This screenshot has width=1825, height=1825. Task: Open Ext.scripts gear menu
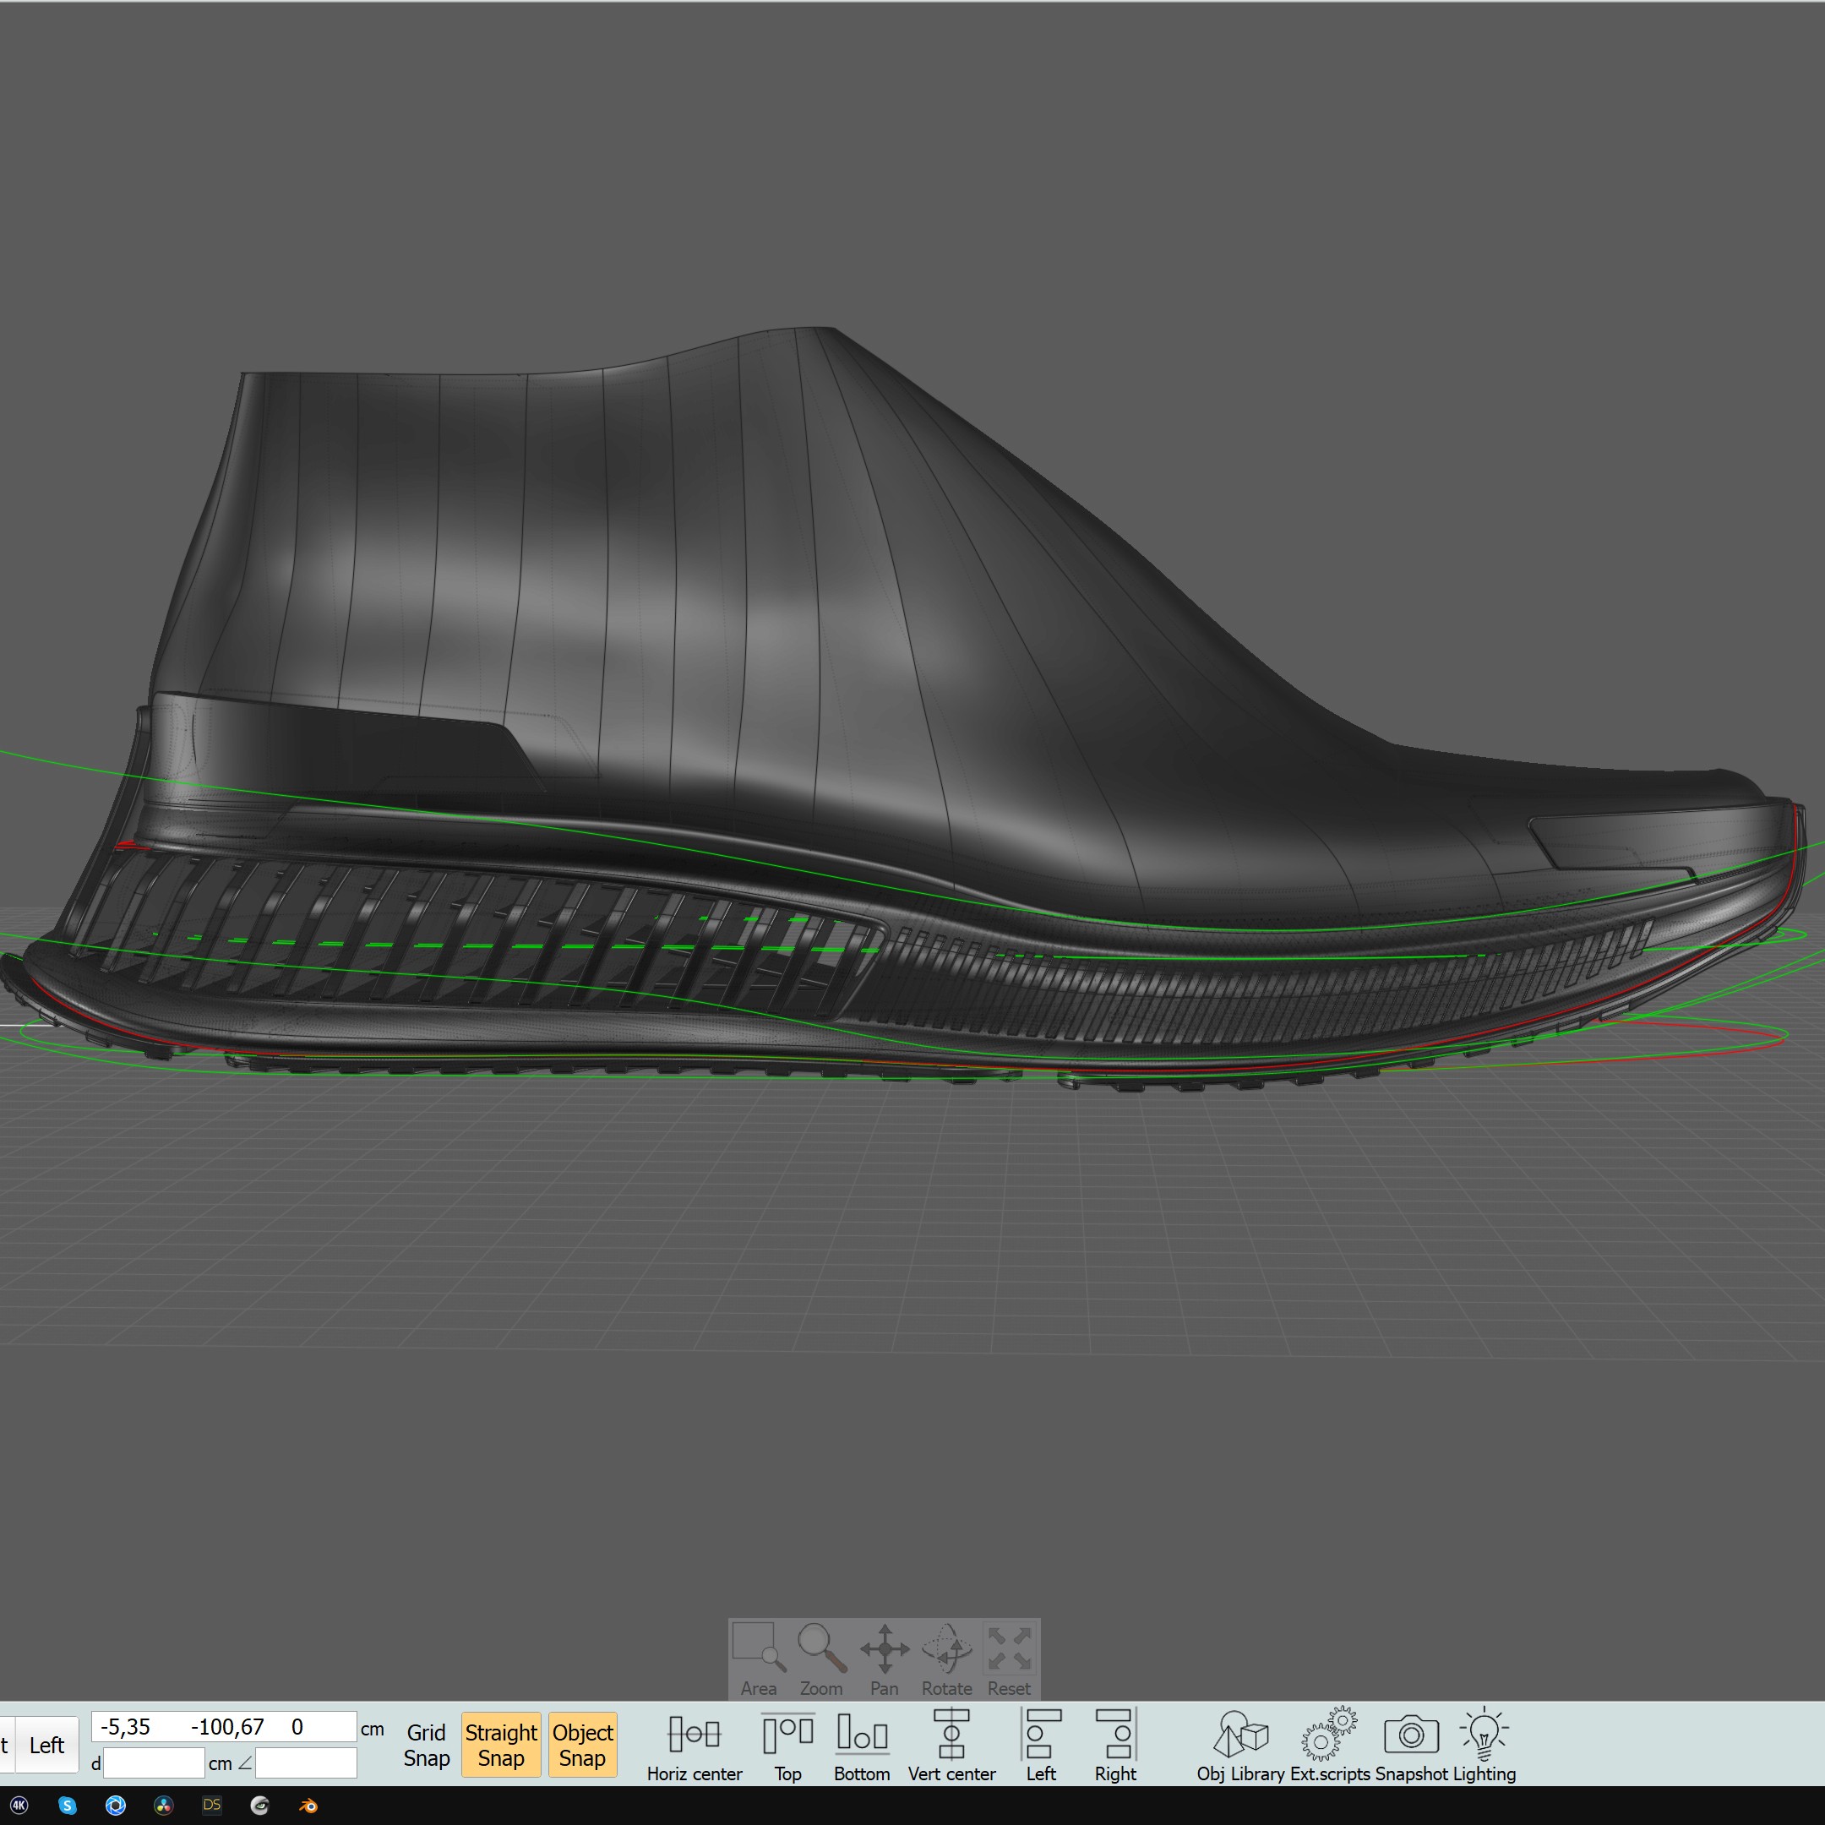1329,1744
